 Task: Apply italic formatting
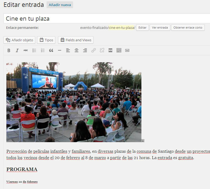(x=17, y=51)
